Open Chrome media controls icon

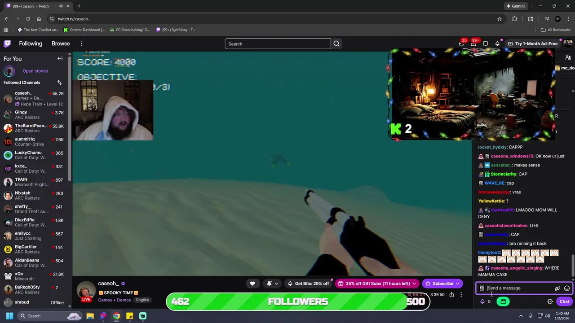547,19
